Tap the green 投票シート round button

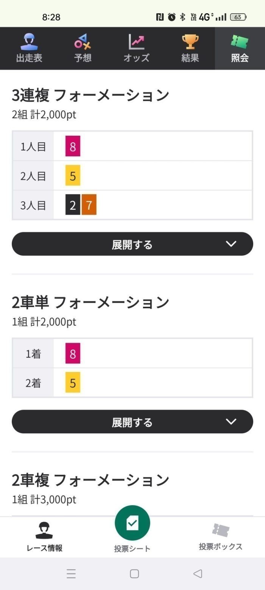132,523
